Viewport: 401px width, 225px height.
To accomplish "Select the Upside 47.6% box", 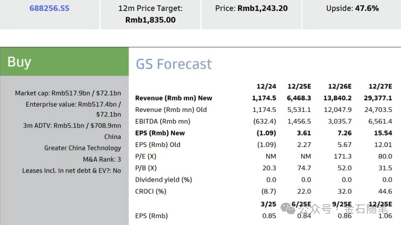I will (x=352, y=14).
